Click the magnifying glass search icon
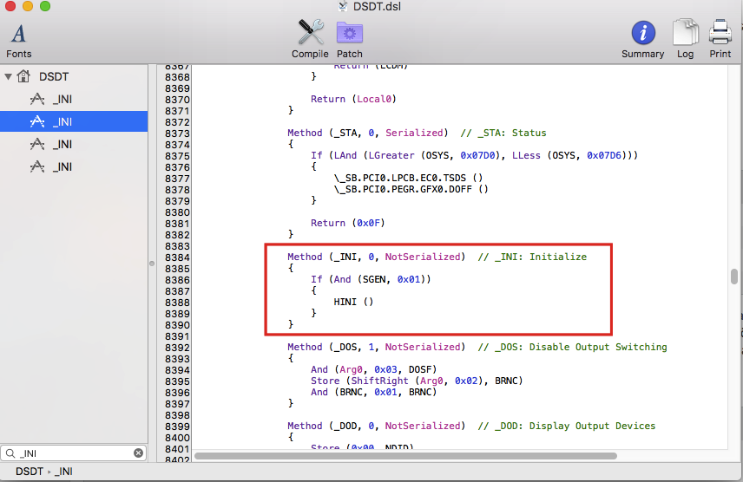The image size is (743, 482). [x=10, y=453]
